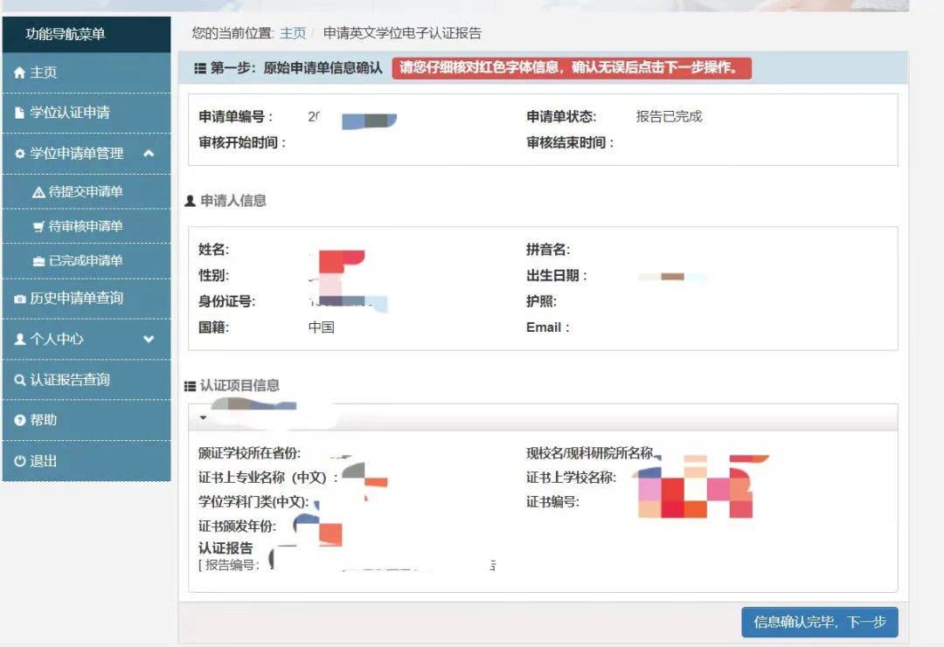Click the cart icon for 待审核申请单
The width and height of the screenshot is (944, 647).
coord(38,226)
